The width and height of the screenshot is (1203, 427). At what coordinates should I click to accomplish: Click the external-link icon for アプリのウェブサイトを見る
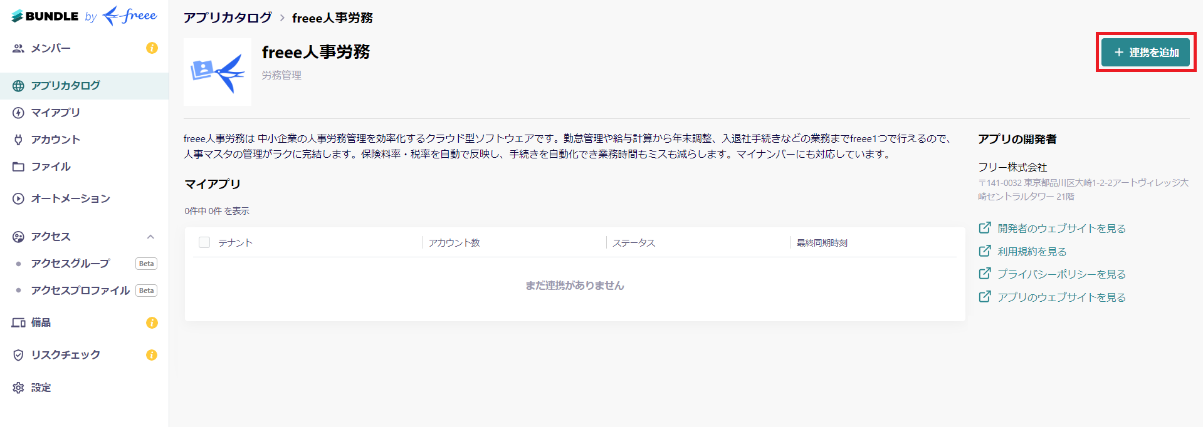pyautogui.click(x=985, y=297)
